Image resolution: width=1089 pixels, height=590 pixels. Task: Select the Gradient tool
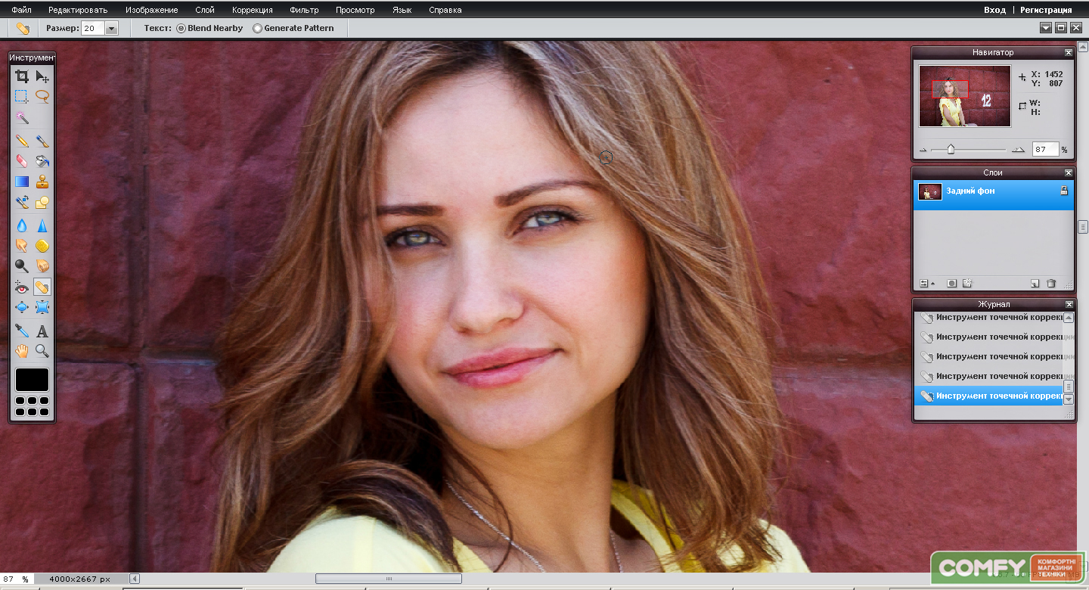pyautogui.click(x=22, y=182)
